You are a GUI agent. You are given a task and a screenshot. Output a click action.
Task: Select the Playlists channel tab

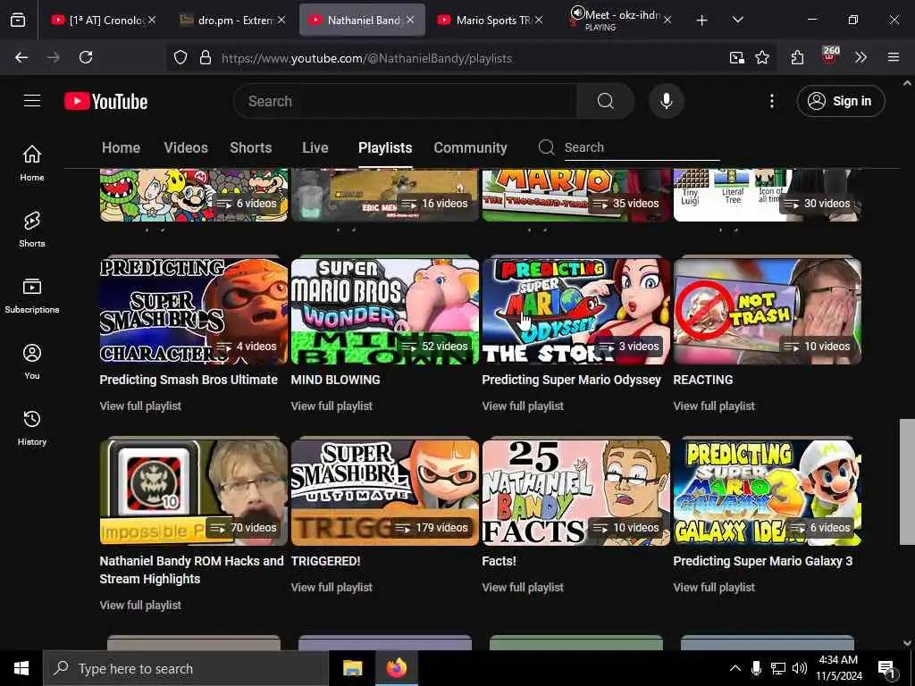(385, 147)
